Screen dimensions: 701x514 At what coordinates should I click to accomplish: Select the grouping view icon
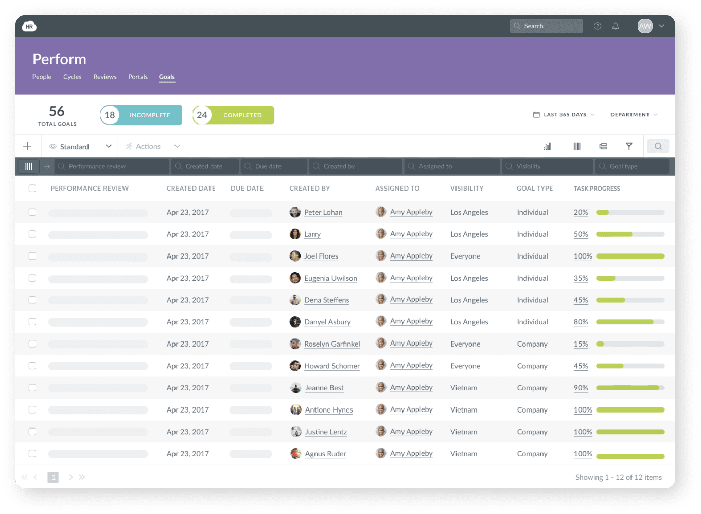603,146
